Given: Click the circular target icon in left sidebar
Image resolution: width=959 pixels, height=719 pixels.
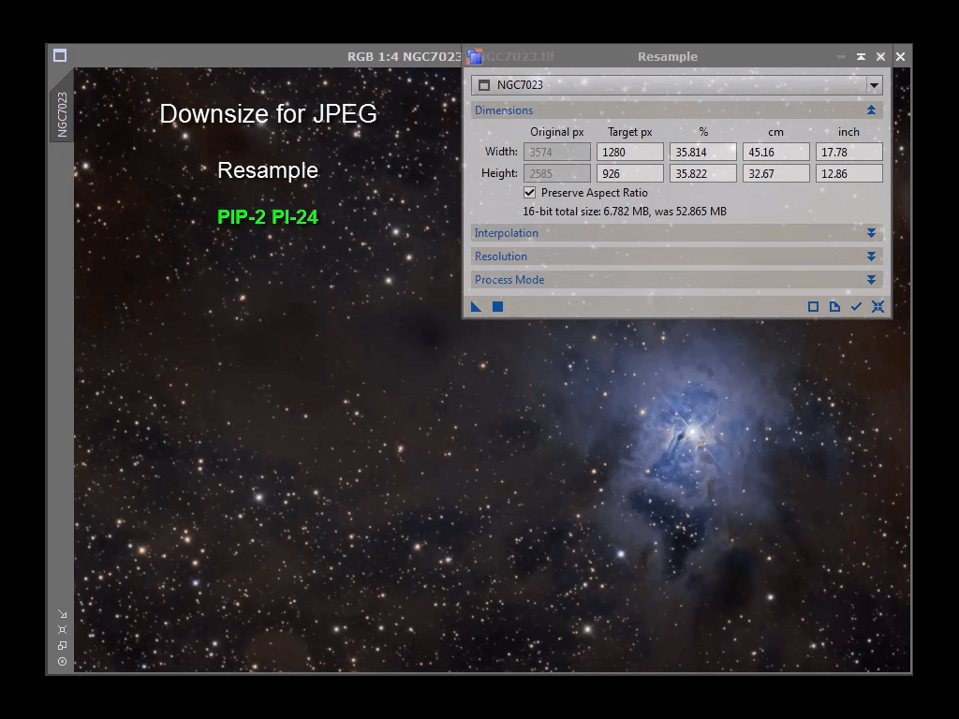Looking at the screenshot, I should [63, 661].
